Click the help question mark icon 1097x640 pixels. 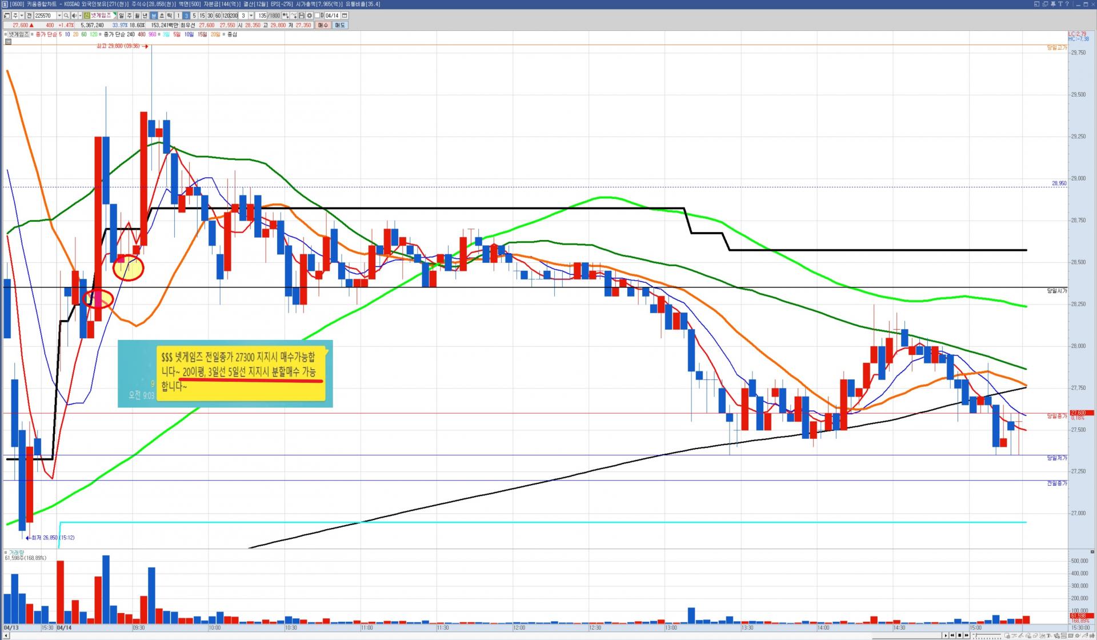coord(1067,4)
